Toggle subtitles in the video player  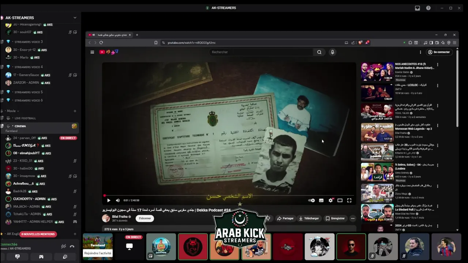point(321,200)
